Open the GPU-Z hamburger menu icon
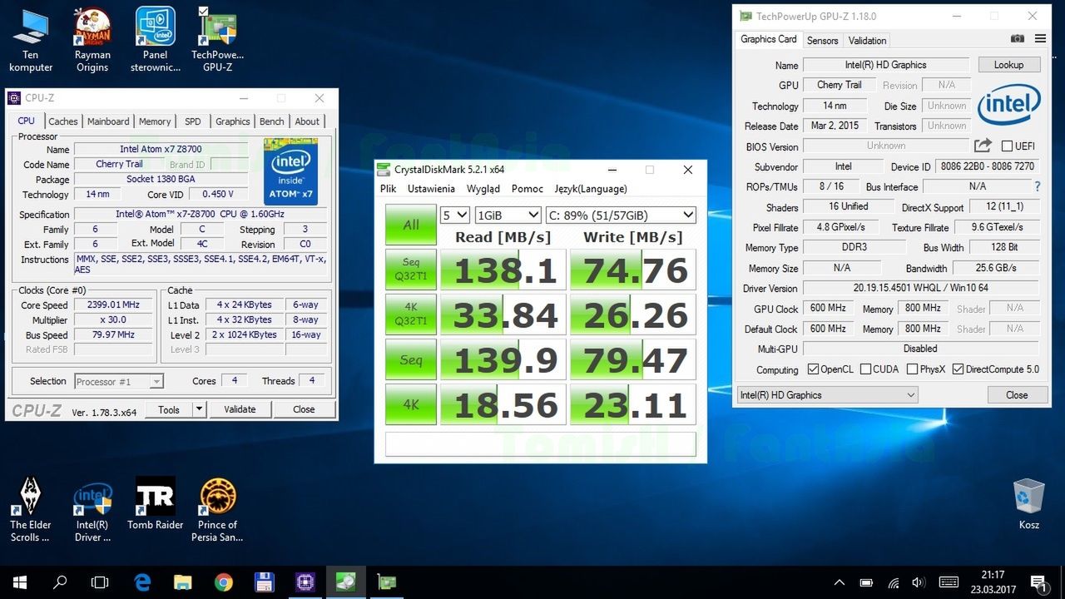Image resolution: width=1065 pixels, height=599 pixels. [x=1040, y=39]
